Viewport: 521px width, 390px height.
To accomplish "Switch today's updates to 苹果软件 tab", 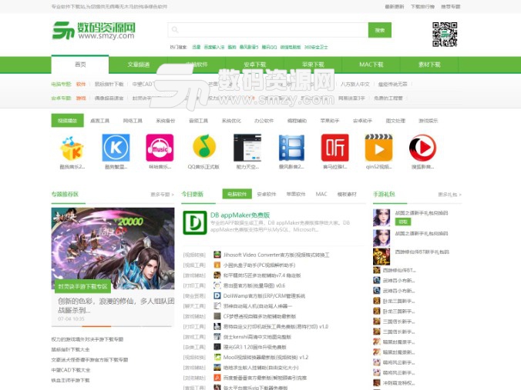I will pyautogui.click(x=296, y=194).
